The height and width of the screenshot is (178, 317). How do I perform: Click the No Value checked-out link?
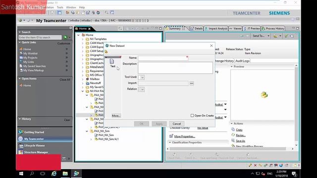[x=203, y=128]
